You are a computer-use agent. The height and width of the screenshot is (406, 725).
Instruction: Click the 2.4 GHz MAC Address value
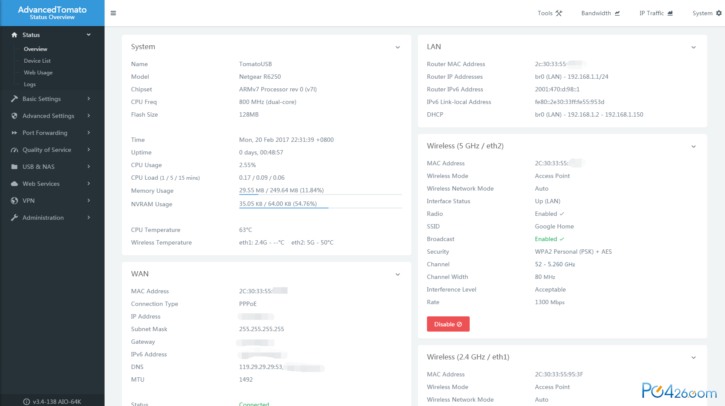coord(559,374)
